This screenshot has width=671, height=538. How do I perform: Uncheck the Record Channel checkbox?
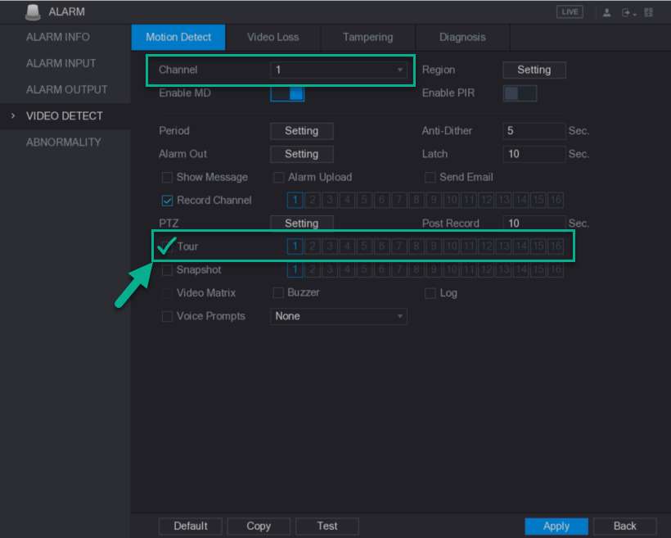pos(167,201)
